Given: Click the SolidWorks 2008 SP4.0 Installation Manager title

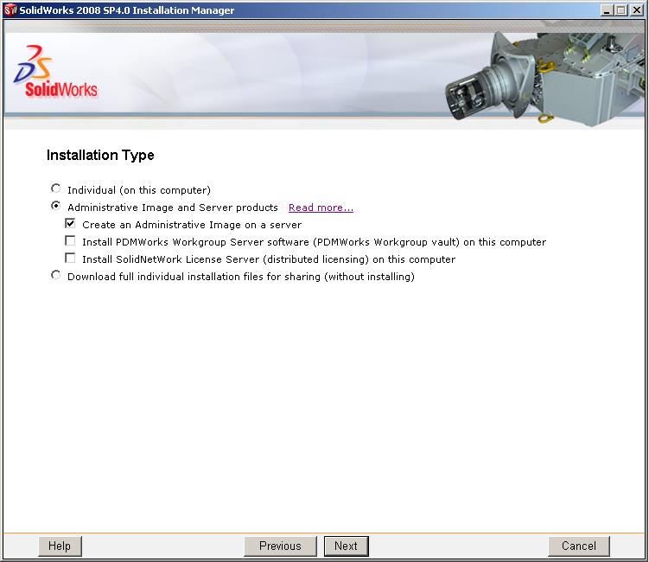Looking at the screenshot, I should 127,10.
